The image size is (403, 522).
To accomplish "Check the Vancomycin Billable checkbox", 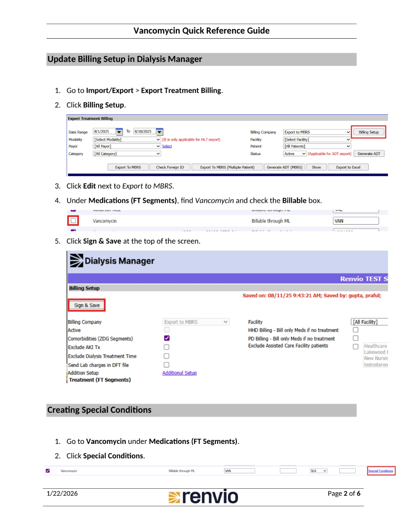I will click(x=73, y=220).
